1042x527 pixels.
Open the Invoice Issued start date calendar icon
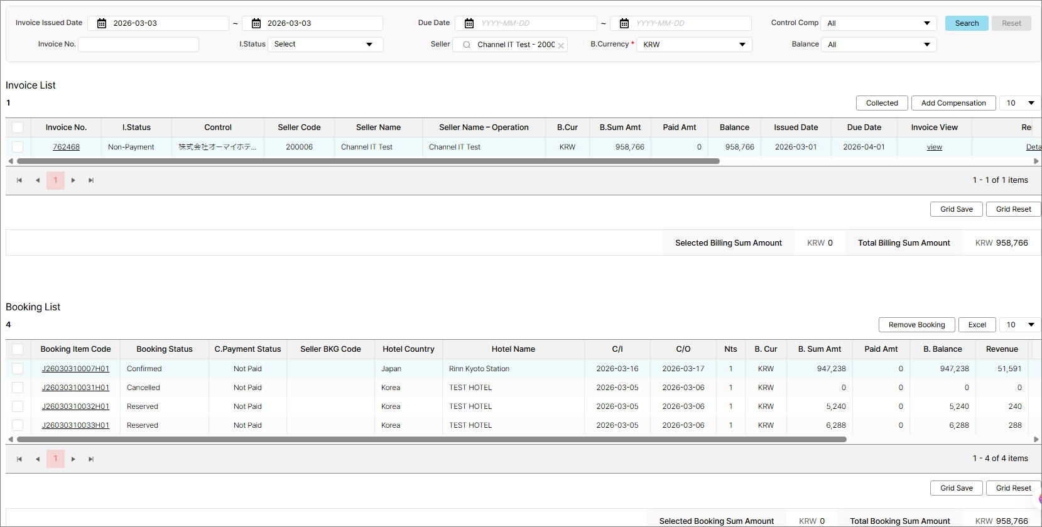point(102,23)
